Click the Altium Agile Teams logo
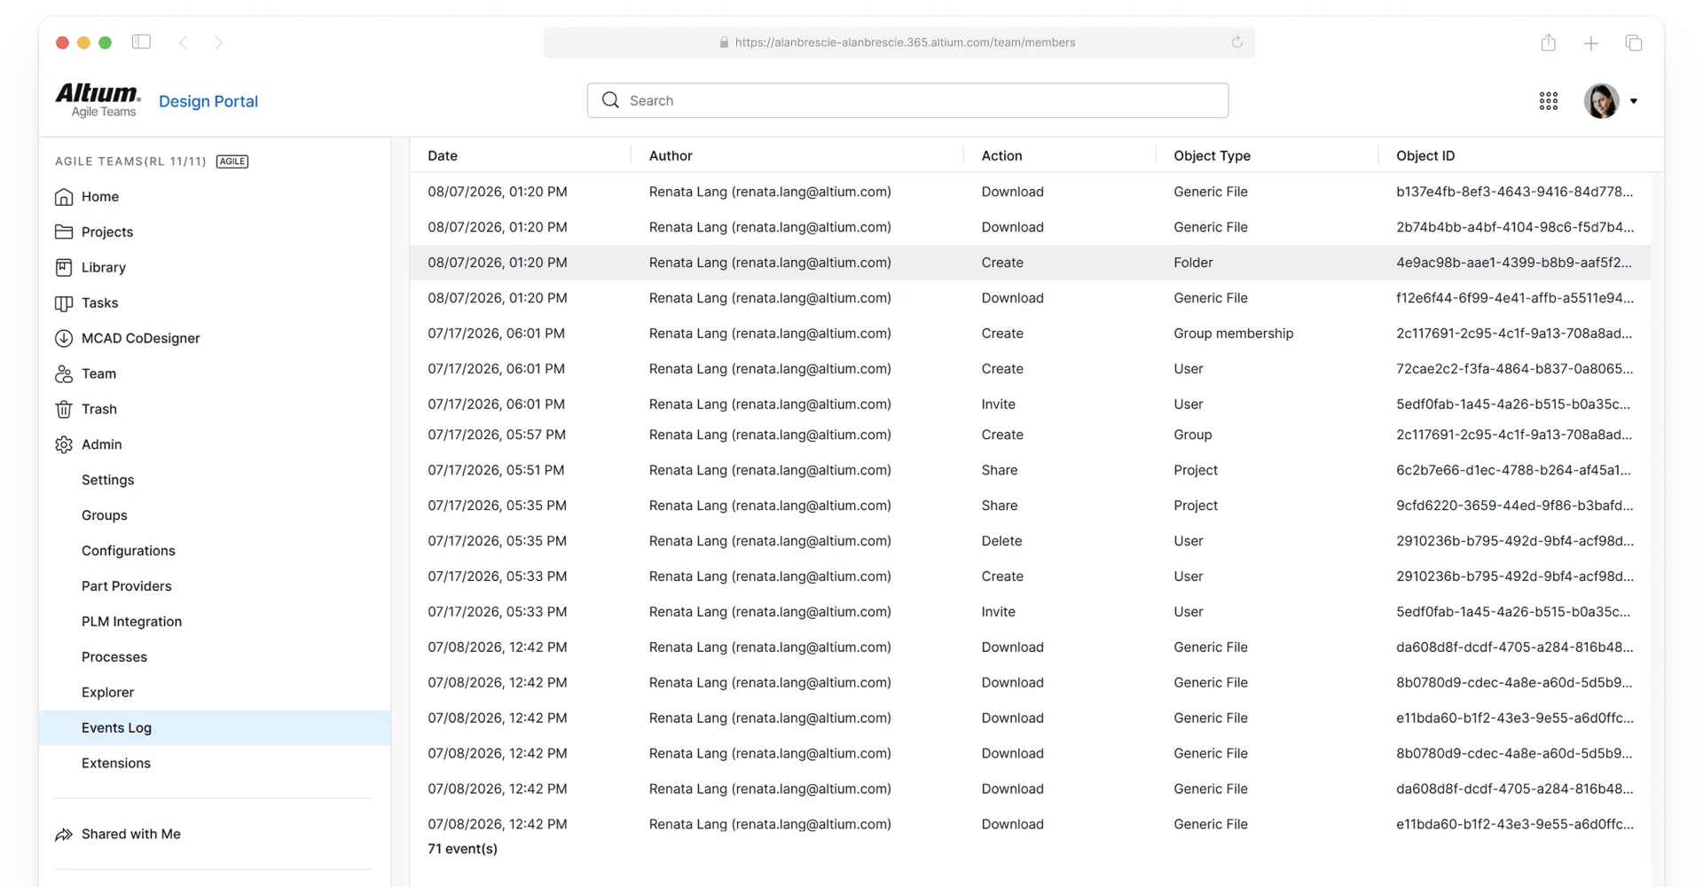 click(98, 100)
